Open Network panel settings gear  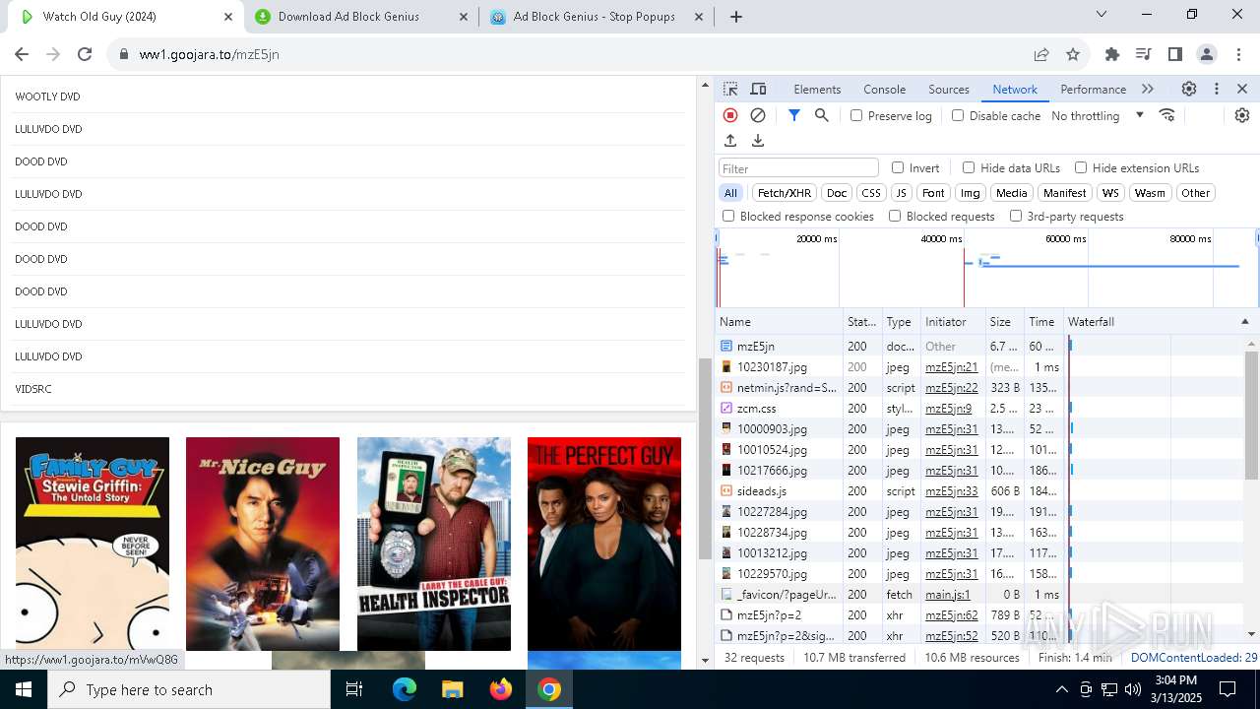click(1242, 115)
